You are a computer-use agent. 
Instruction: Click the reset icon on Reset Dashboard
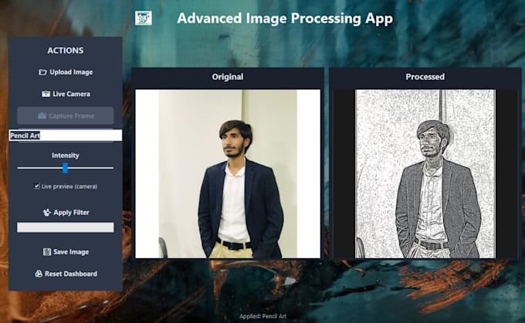tap(39, 274)
